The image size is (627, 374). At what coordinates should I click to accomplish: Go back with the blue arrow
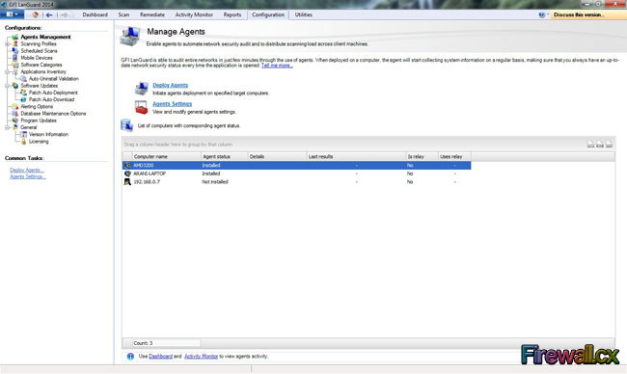(49, 14)
